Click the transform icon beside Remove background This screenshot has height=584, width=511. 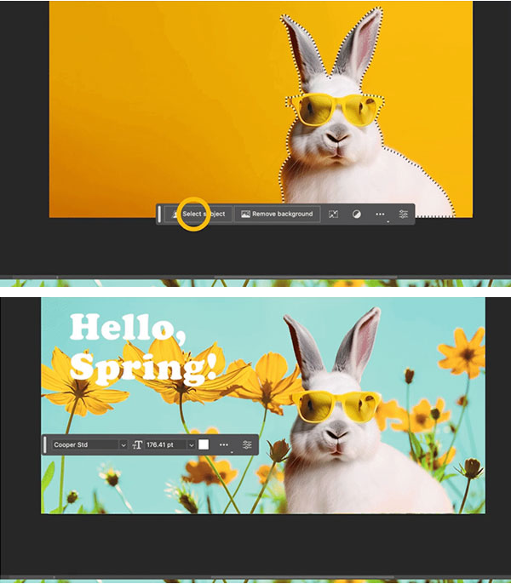(334, 215)
